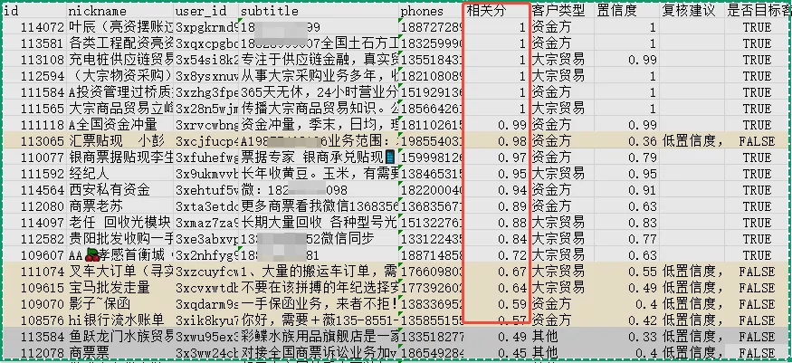The image size is (792, 363).
Task: Click 相关分 cell with value 0.88
Action: (x=497, y=222)
